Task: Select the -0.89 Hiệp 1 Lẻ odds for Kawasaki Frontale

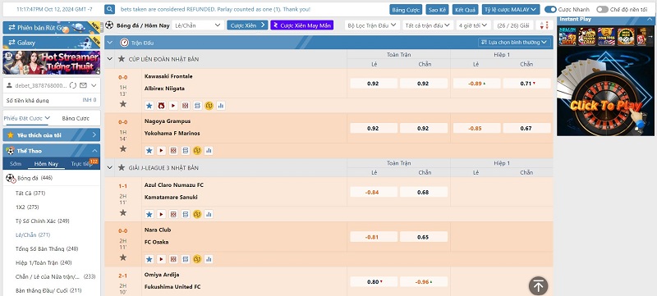Action: [x=477, y=83]
